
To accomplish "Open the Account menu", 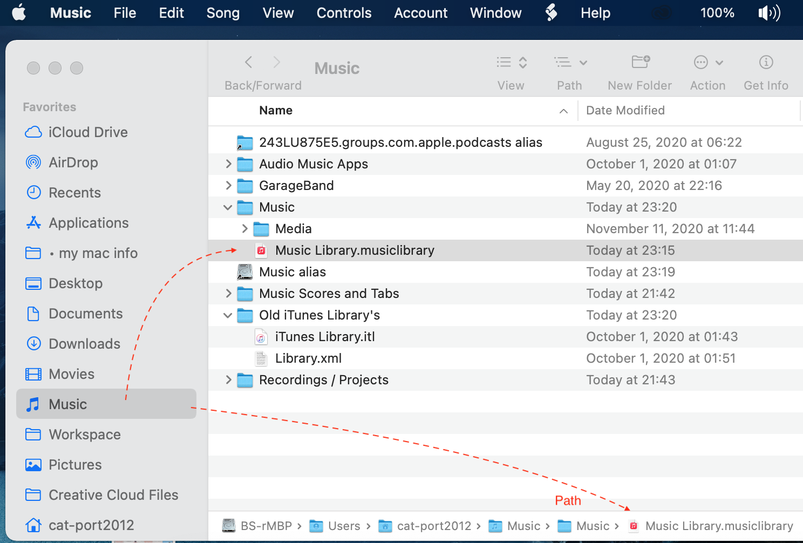I will (x=421, y=13).
